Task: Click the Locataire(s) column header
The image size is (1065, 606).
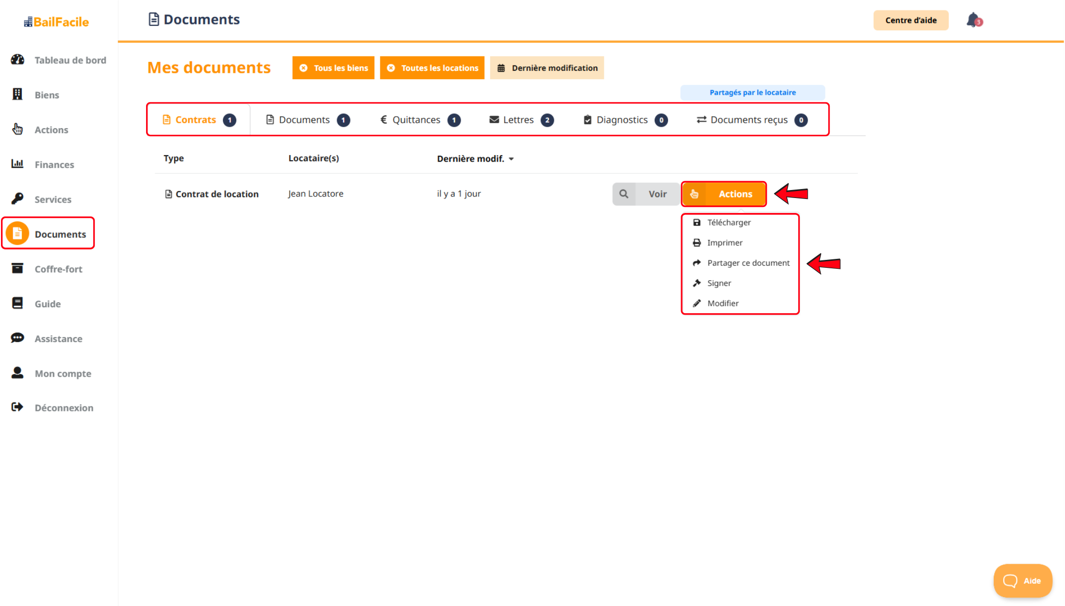Action: (x=314, y=158)
